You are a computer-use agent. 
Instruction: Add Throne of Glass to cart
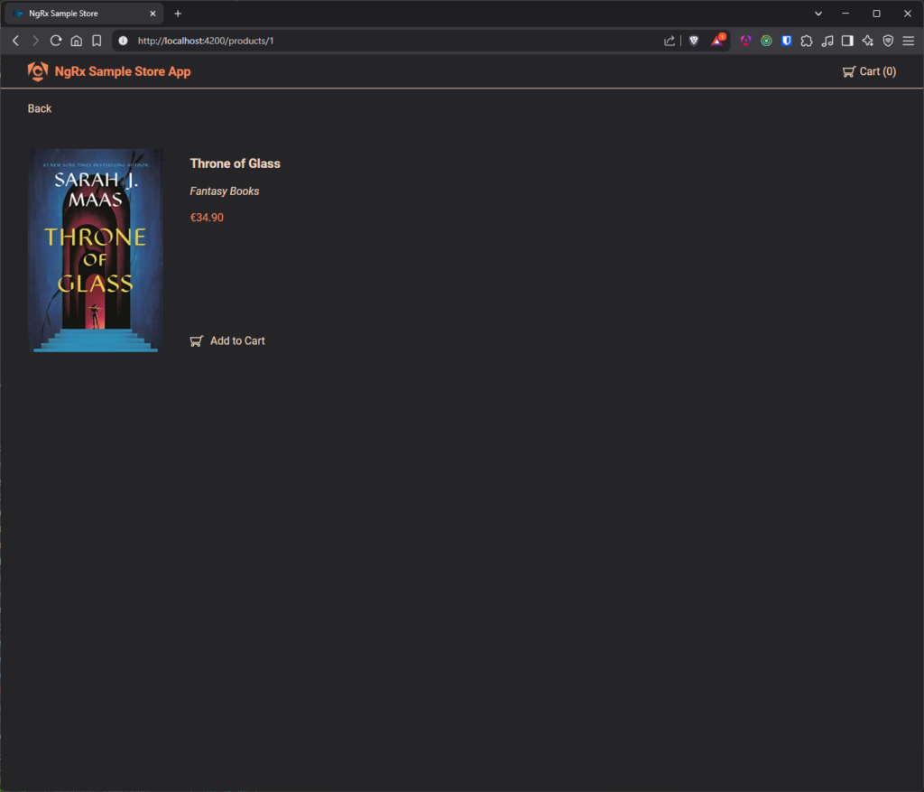click(227, 340)
